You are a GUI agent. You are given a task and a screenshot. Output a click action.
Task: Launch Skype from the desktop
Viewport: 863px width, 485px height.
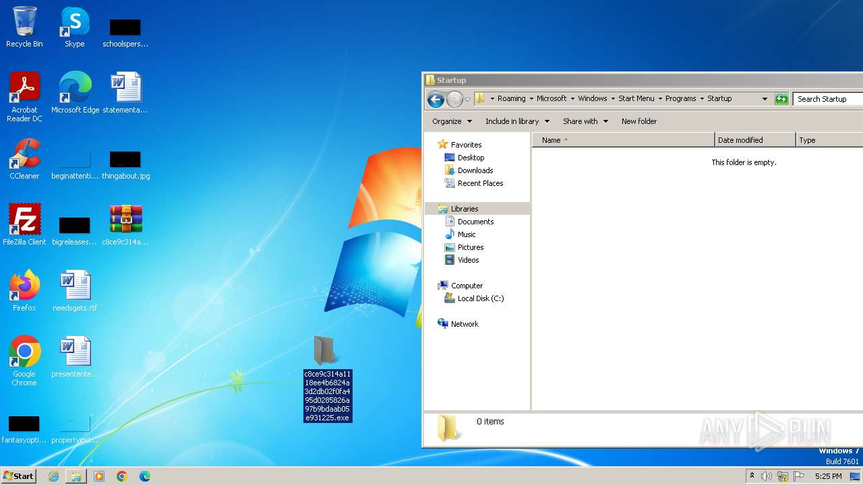75,27
